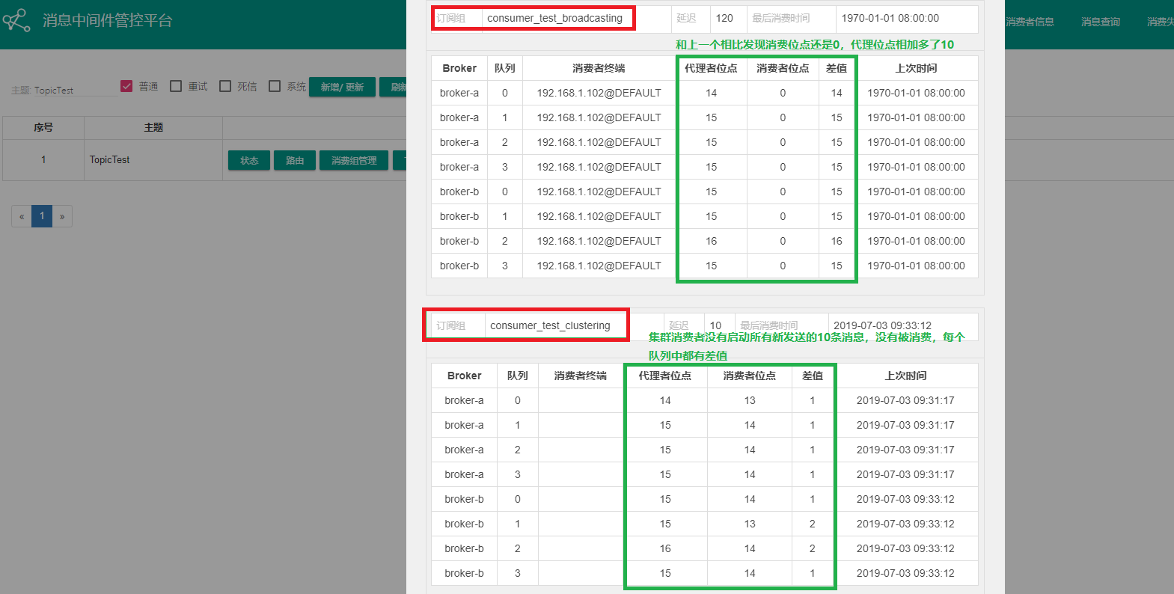Screen dimensions: 1174x594
Task: Click the Broker header in the broadcasting table
Action: [x=459, y=68]
